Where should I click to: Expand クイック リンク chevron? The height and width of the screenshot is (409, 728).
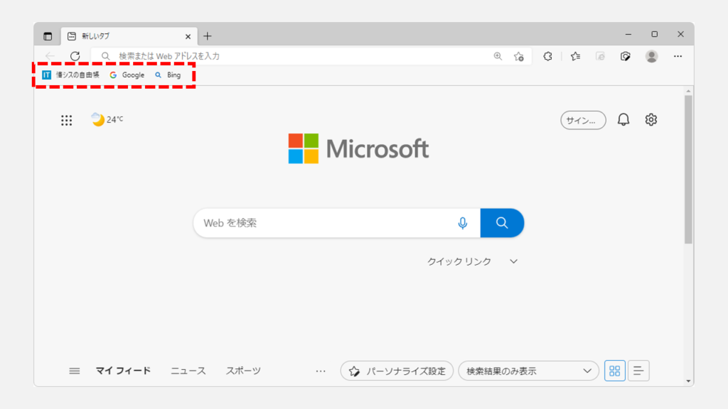(513, 261)
